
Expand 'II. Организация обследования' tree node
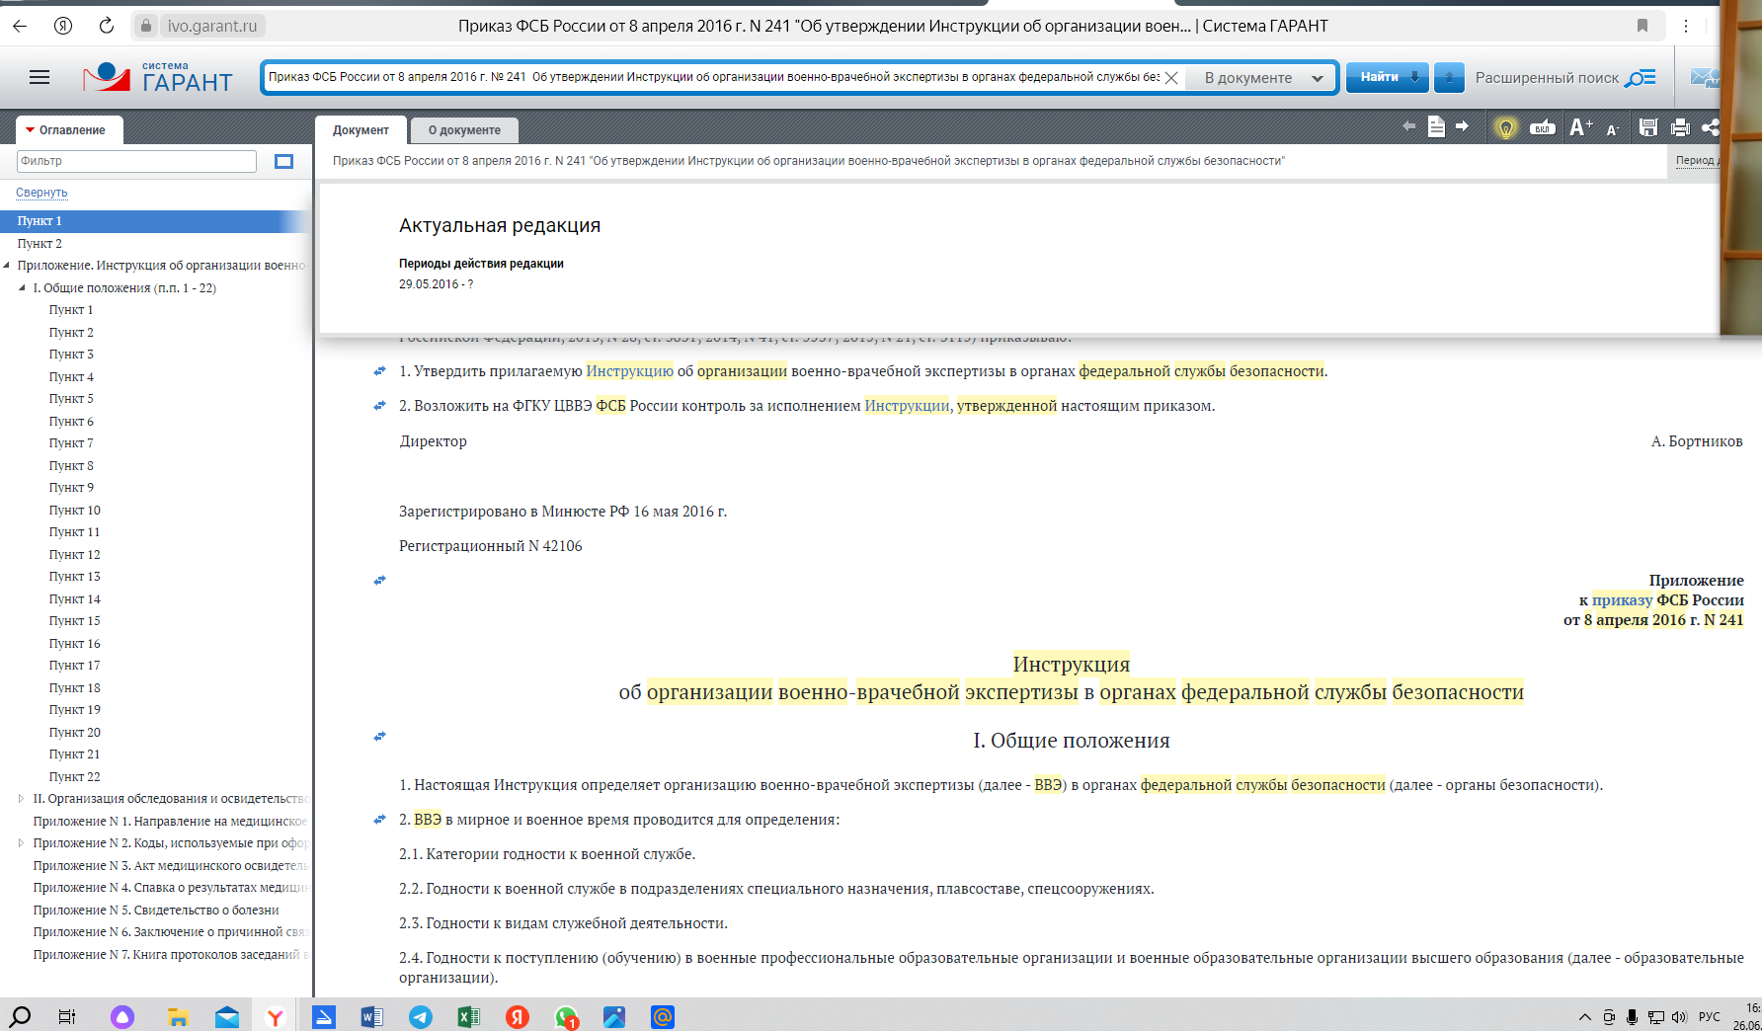click(22, 799)
